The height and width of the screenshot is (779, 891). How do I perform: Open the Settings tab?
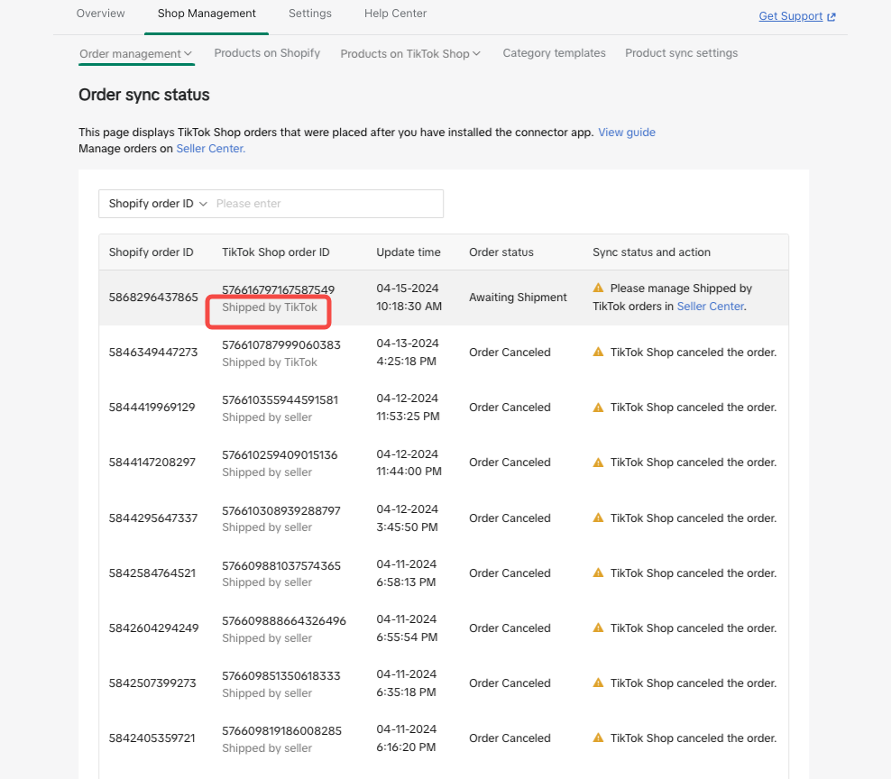(x=309, y=13)
